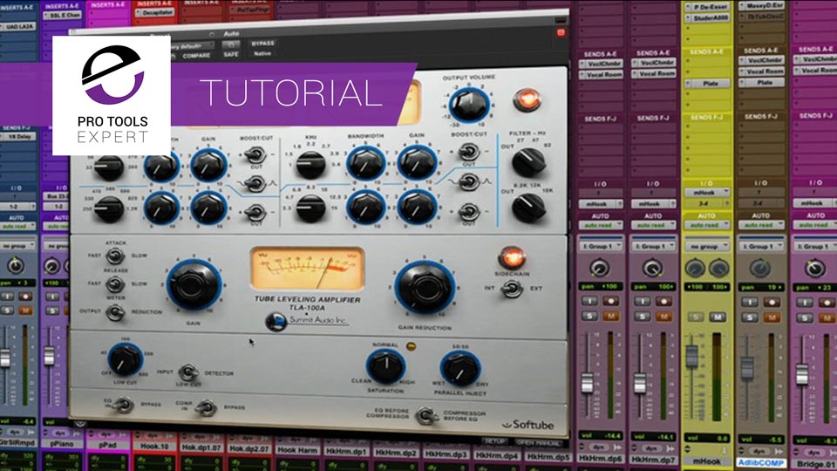Open the StuderA800 insert on mHook
The height and width of the screenshot is (471, 837).
[707, 18]
